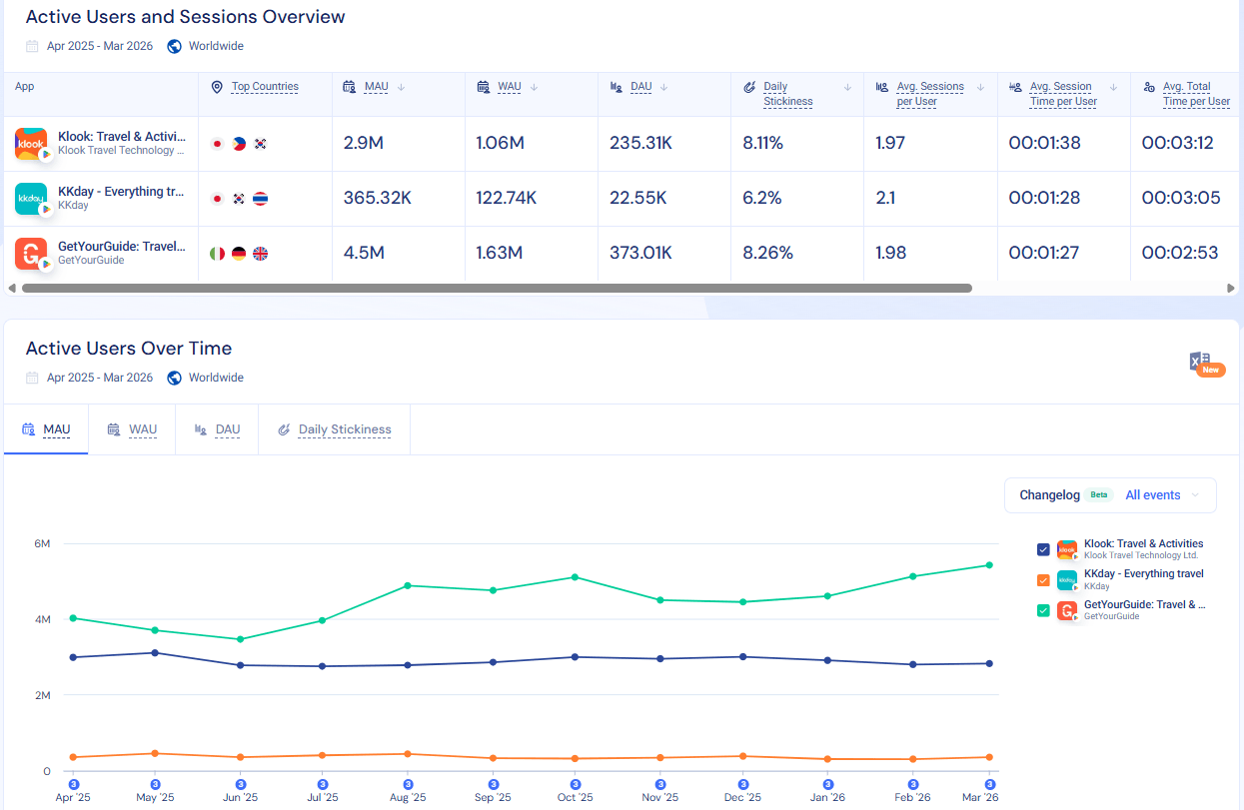Image resolution: width=1244 pixels, height=810 pixels.
Task: Click the icon beside DAU column header
Action: pos(617,87)
